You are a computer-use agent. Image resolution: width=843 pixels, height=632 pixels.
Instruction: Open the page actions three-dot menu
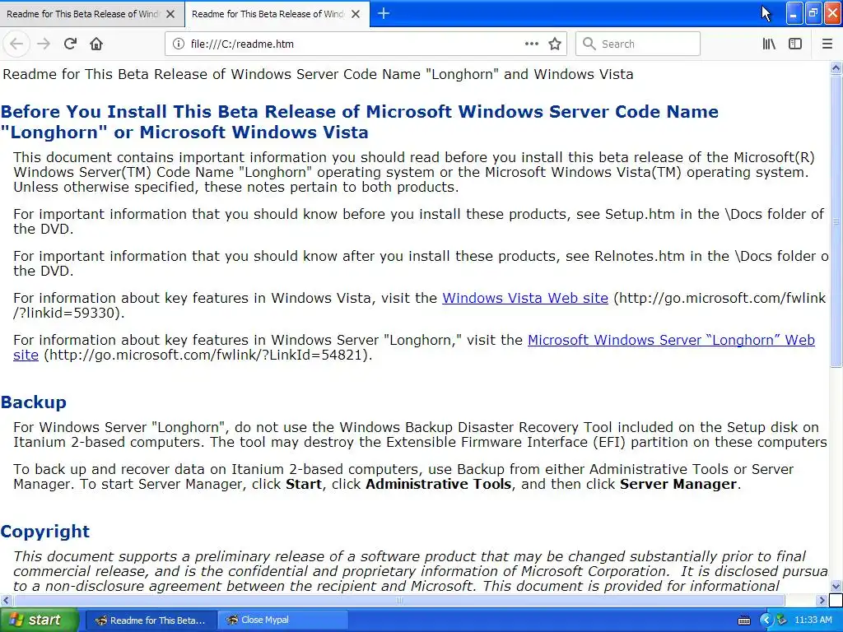click(531, 44)
